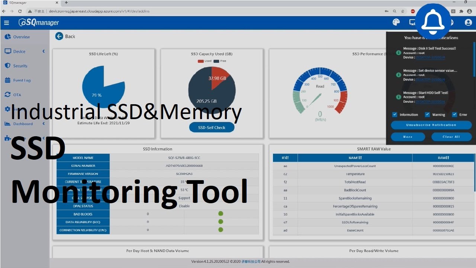Click info icon beside Disk 0 Self Test message

[398, 53]
